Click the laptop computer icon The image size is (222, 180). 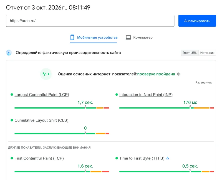pyautogui.click(x=128, y=37)
